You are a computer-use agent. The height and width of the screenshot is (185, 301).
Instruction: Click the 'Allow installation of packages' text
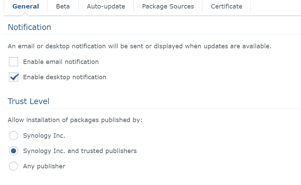[75, 120]
